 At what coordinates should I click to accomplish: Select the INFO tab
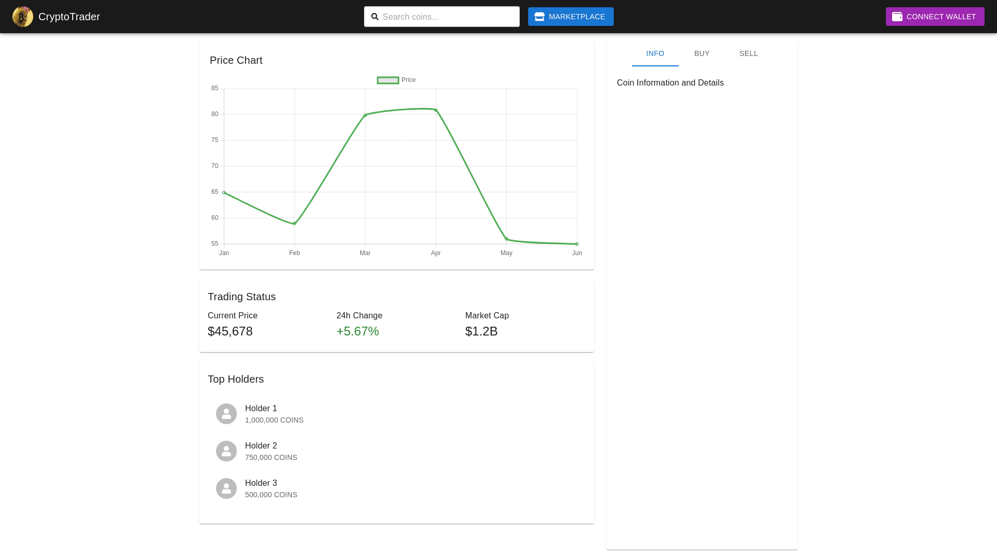(x=655, y=54)
